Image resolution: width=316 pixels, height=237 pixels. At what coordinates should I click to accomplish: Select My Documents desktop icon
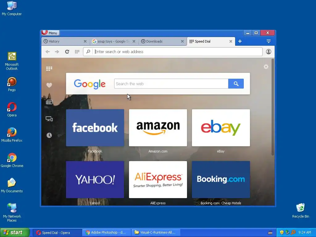(x=12, y=185)
